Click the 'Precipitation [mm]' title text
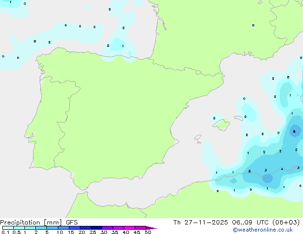 click(31, 223)
